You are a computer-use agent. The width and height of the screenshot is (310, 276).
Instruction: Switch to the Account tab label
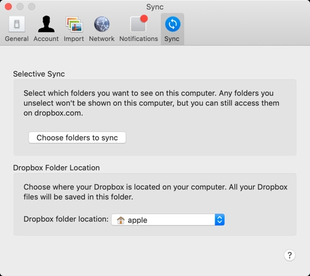(46, 39)
